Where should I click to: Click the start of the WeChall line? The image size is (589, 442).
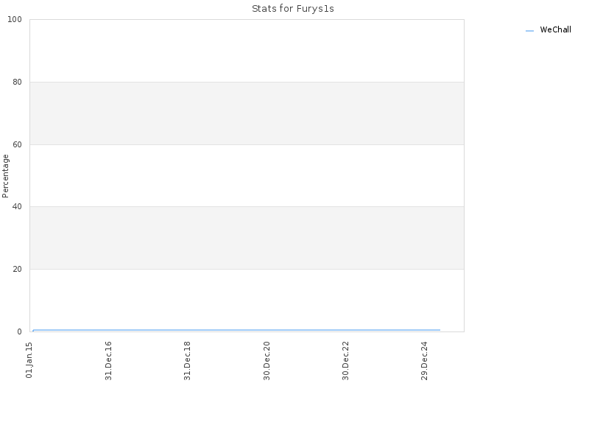[x=33, y=331]
